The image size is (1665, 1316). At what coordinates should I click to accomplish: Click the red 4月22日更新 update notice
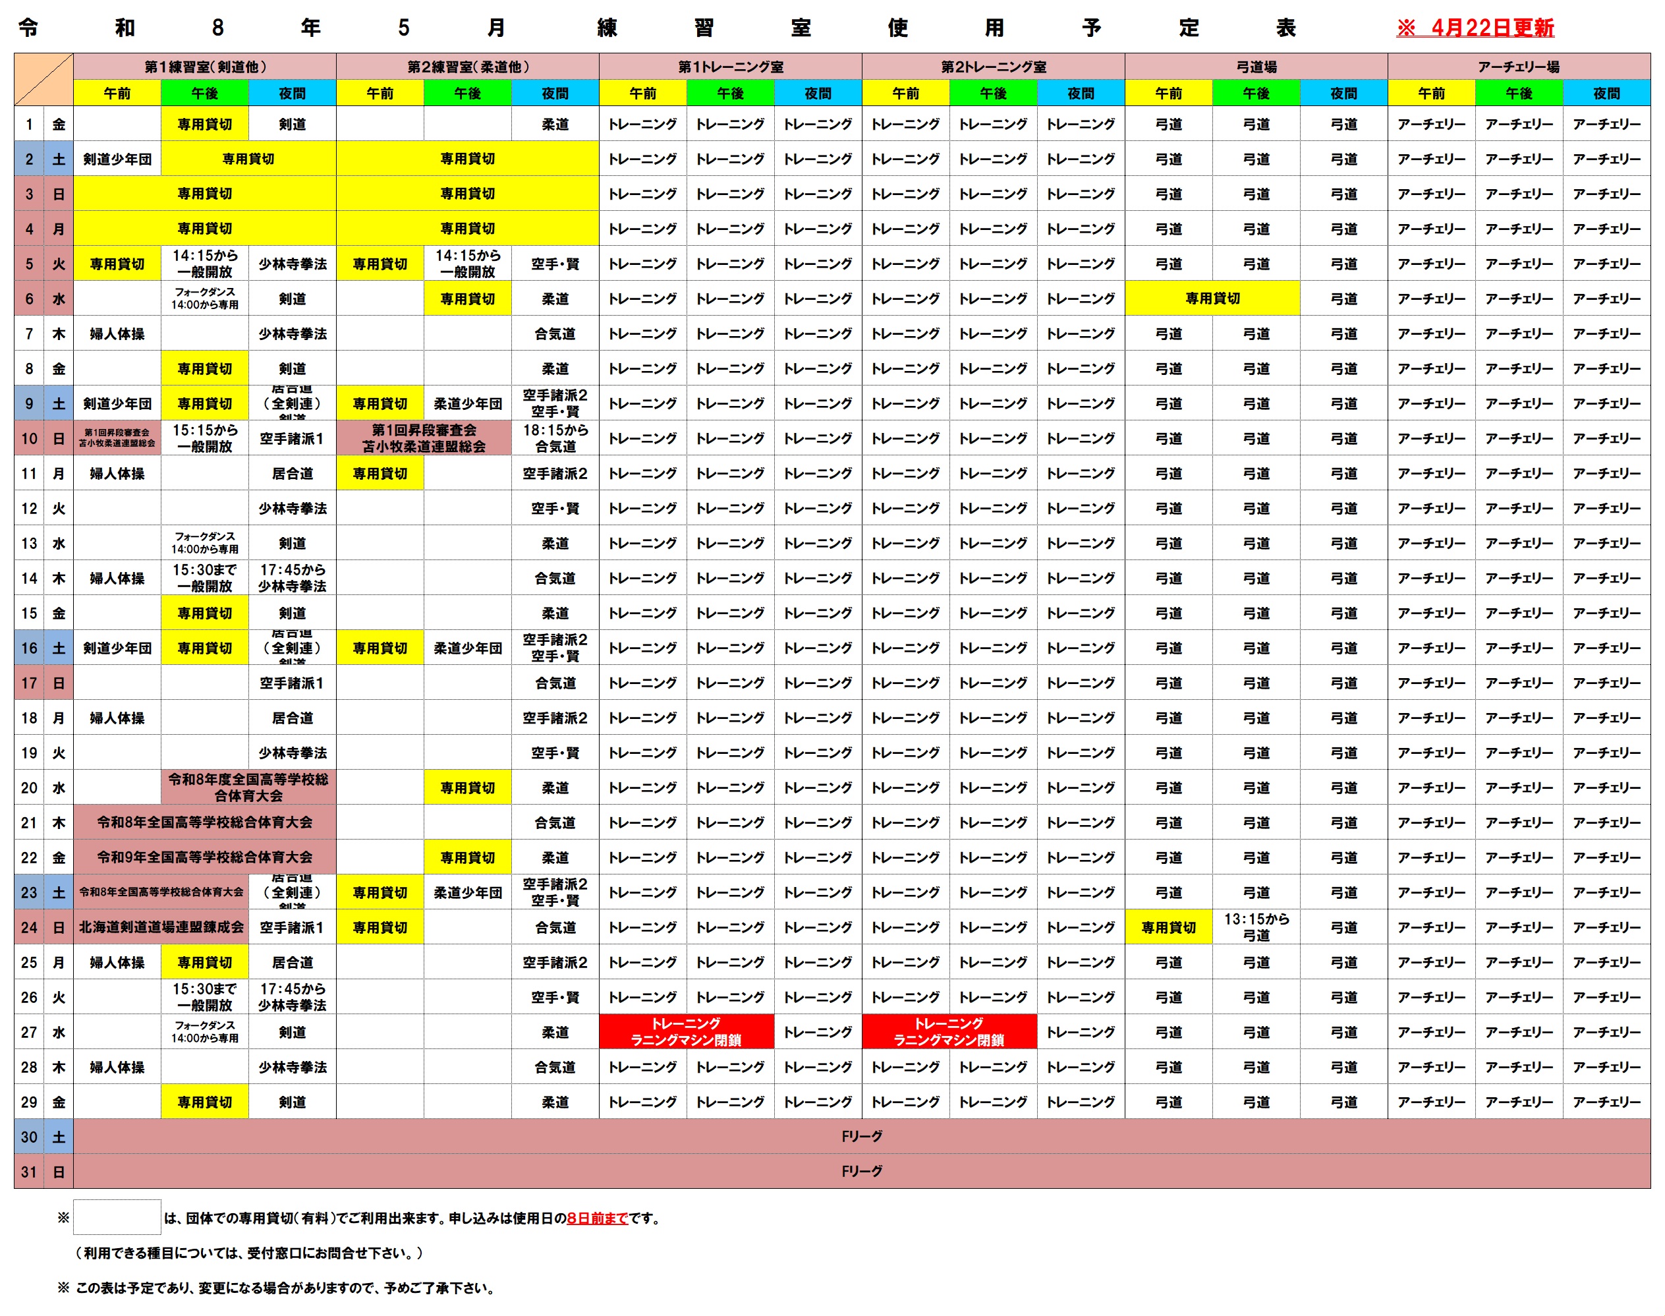pos(1474,28)
